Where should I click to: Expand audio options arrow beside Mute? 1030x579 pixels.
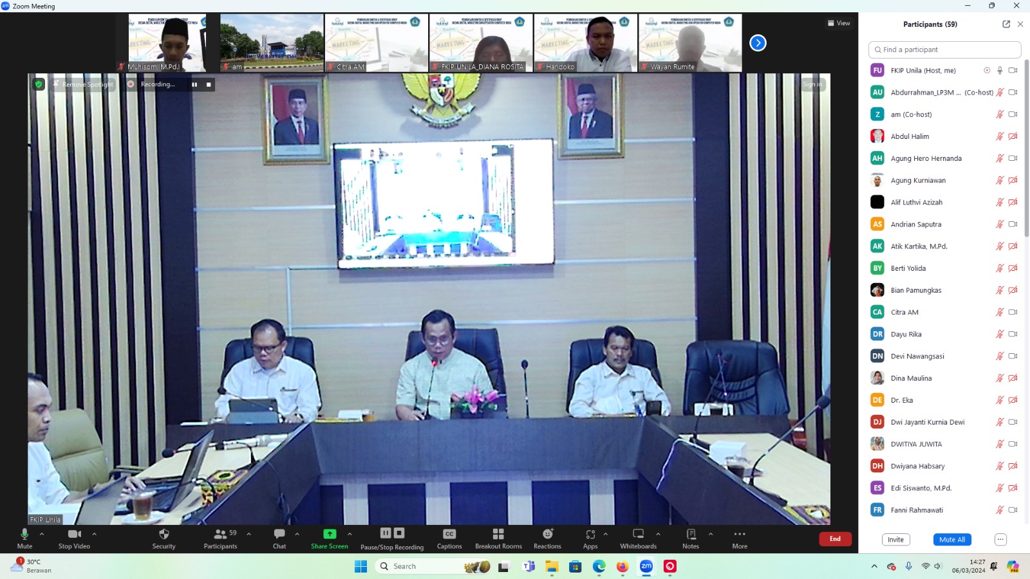42,534
